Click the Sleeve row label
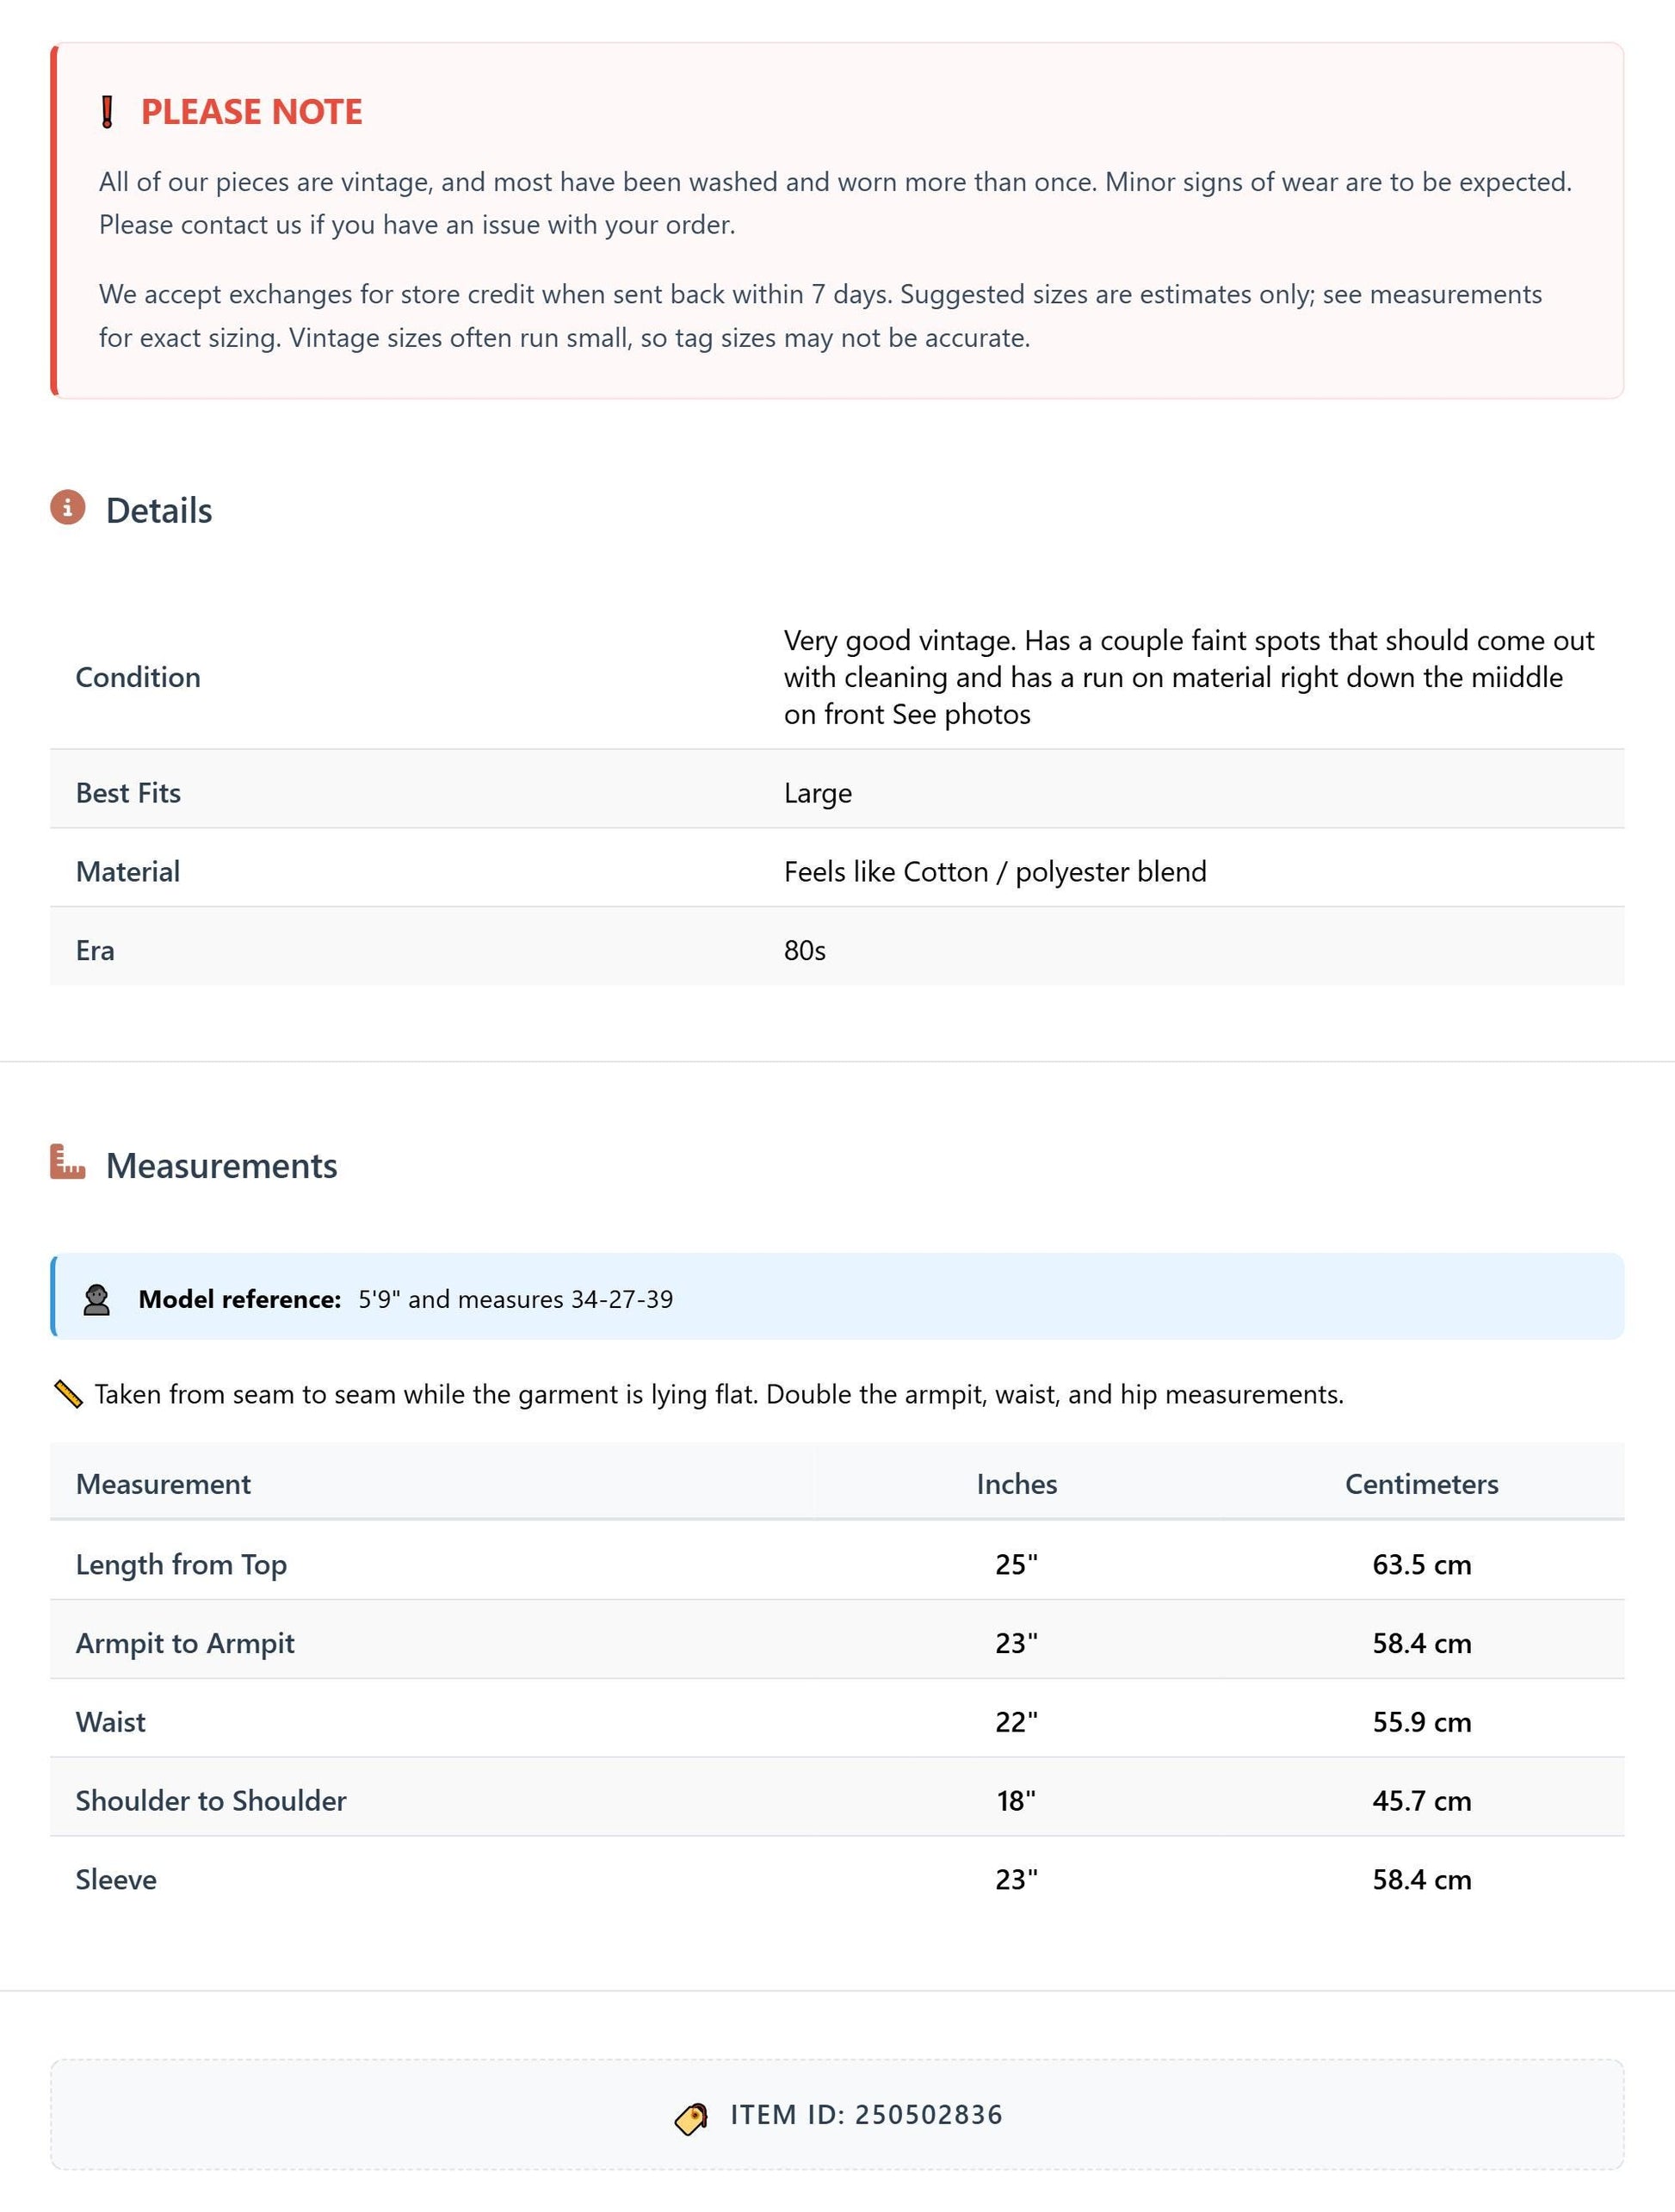 116,1880
